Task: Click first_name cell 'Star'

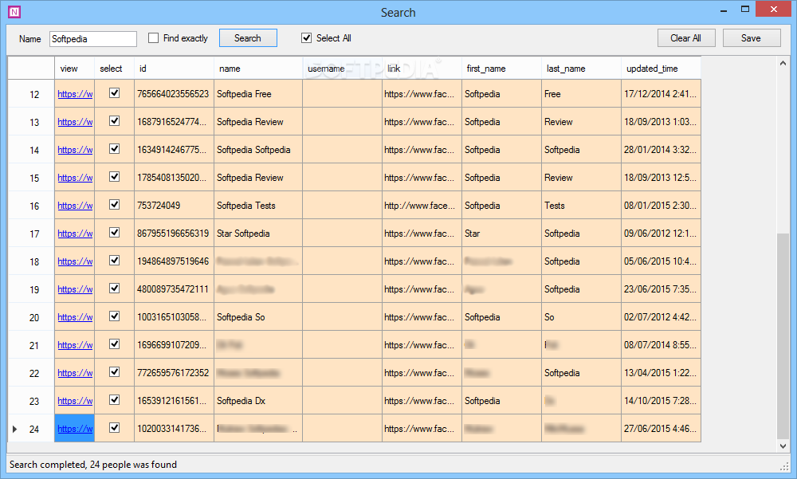Action: pos(501,234)
